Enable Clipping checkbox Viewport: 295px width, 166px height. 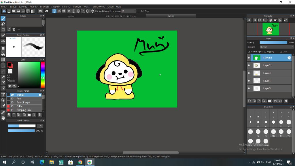(x=265, y=52)
